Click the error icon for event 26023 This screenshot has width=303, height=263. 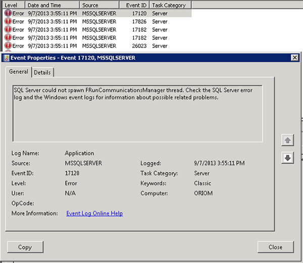(8, 46)
